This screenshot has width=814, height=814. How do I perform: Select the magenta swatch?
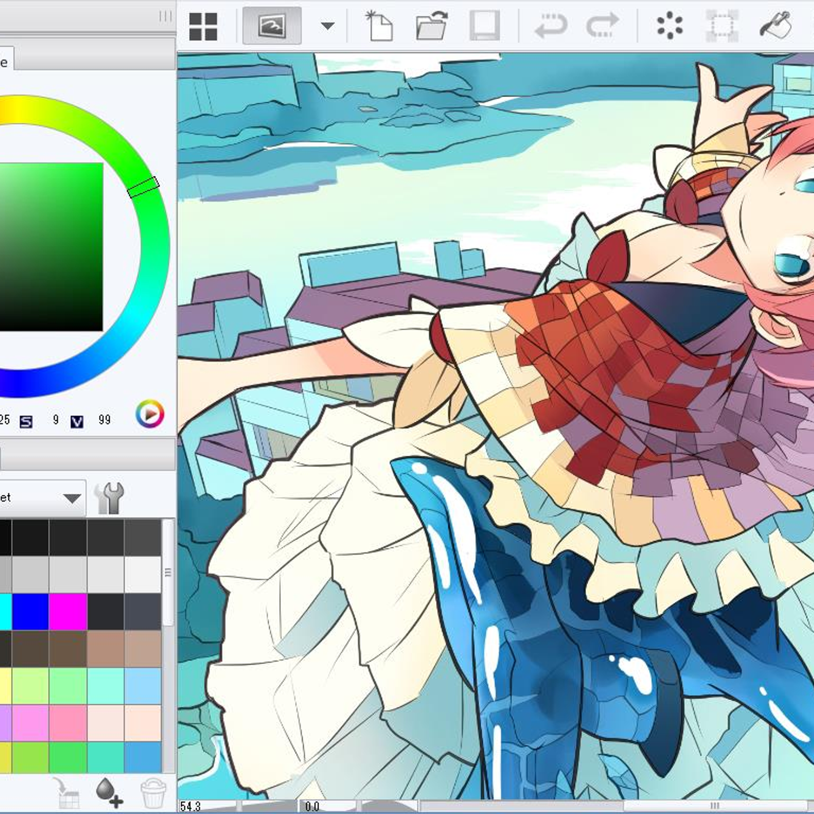[68, 612]
